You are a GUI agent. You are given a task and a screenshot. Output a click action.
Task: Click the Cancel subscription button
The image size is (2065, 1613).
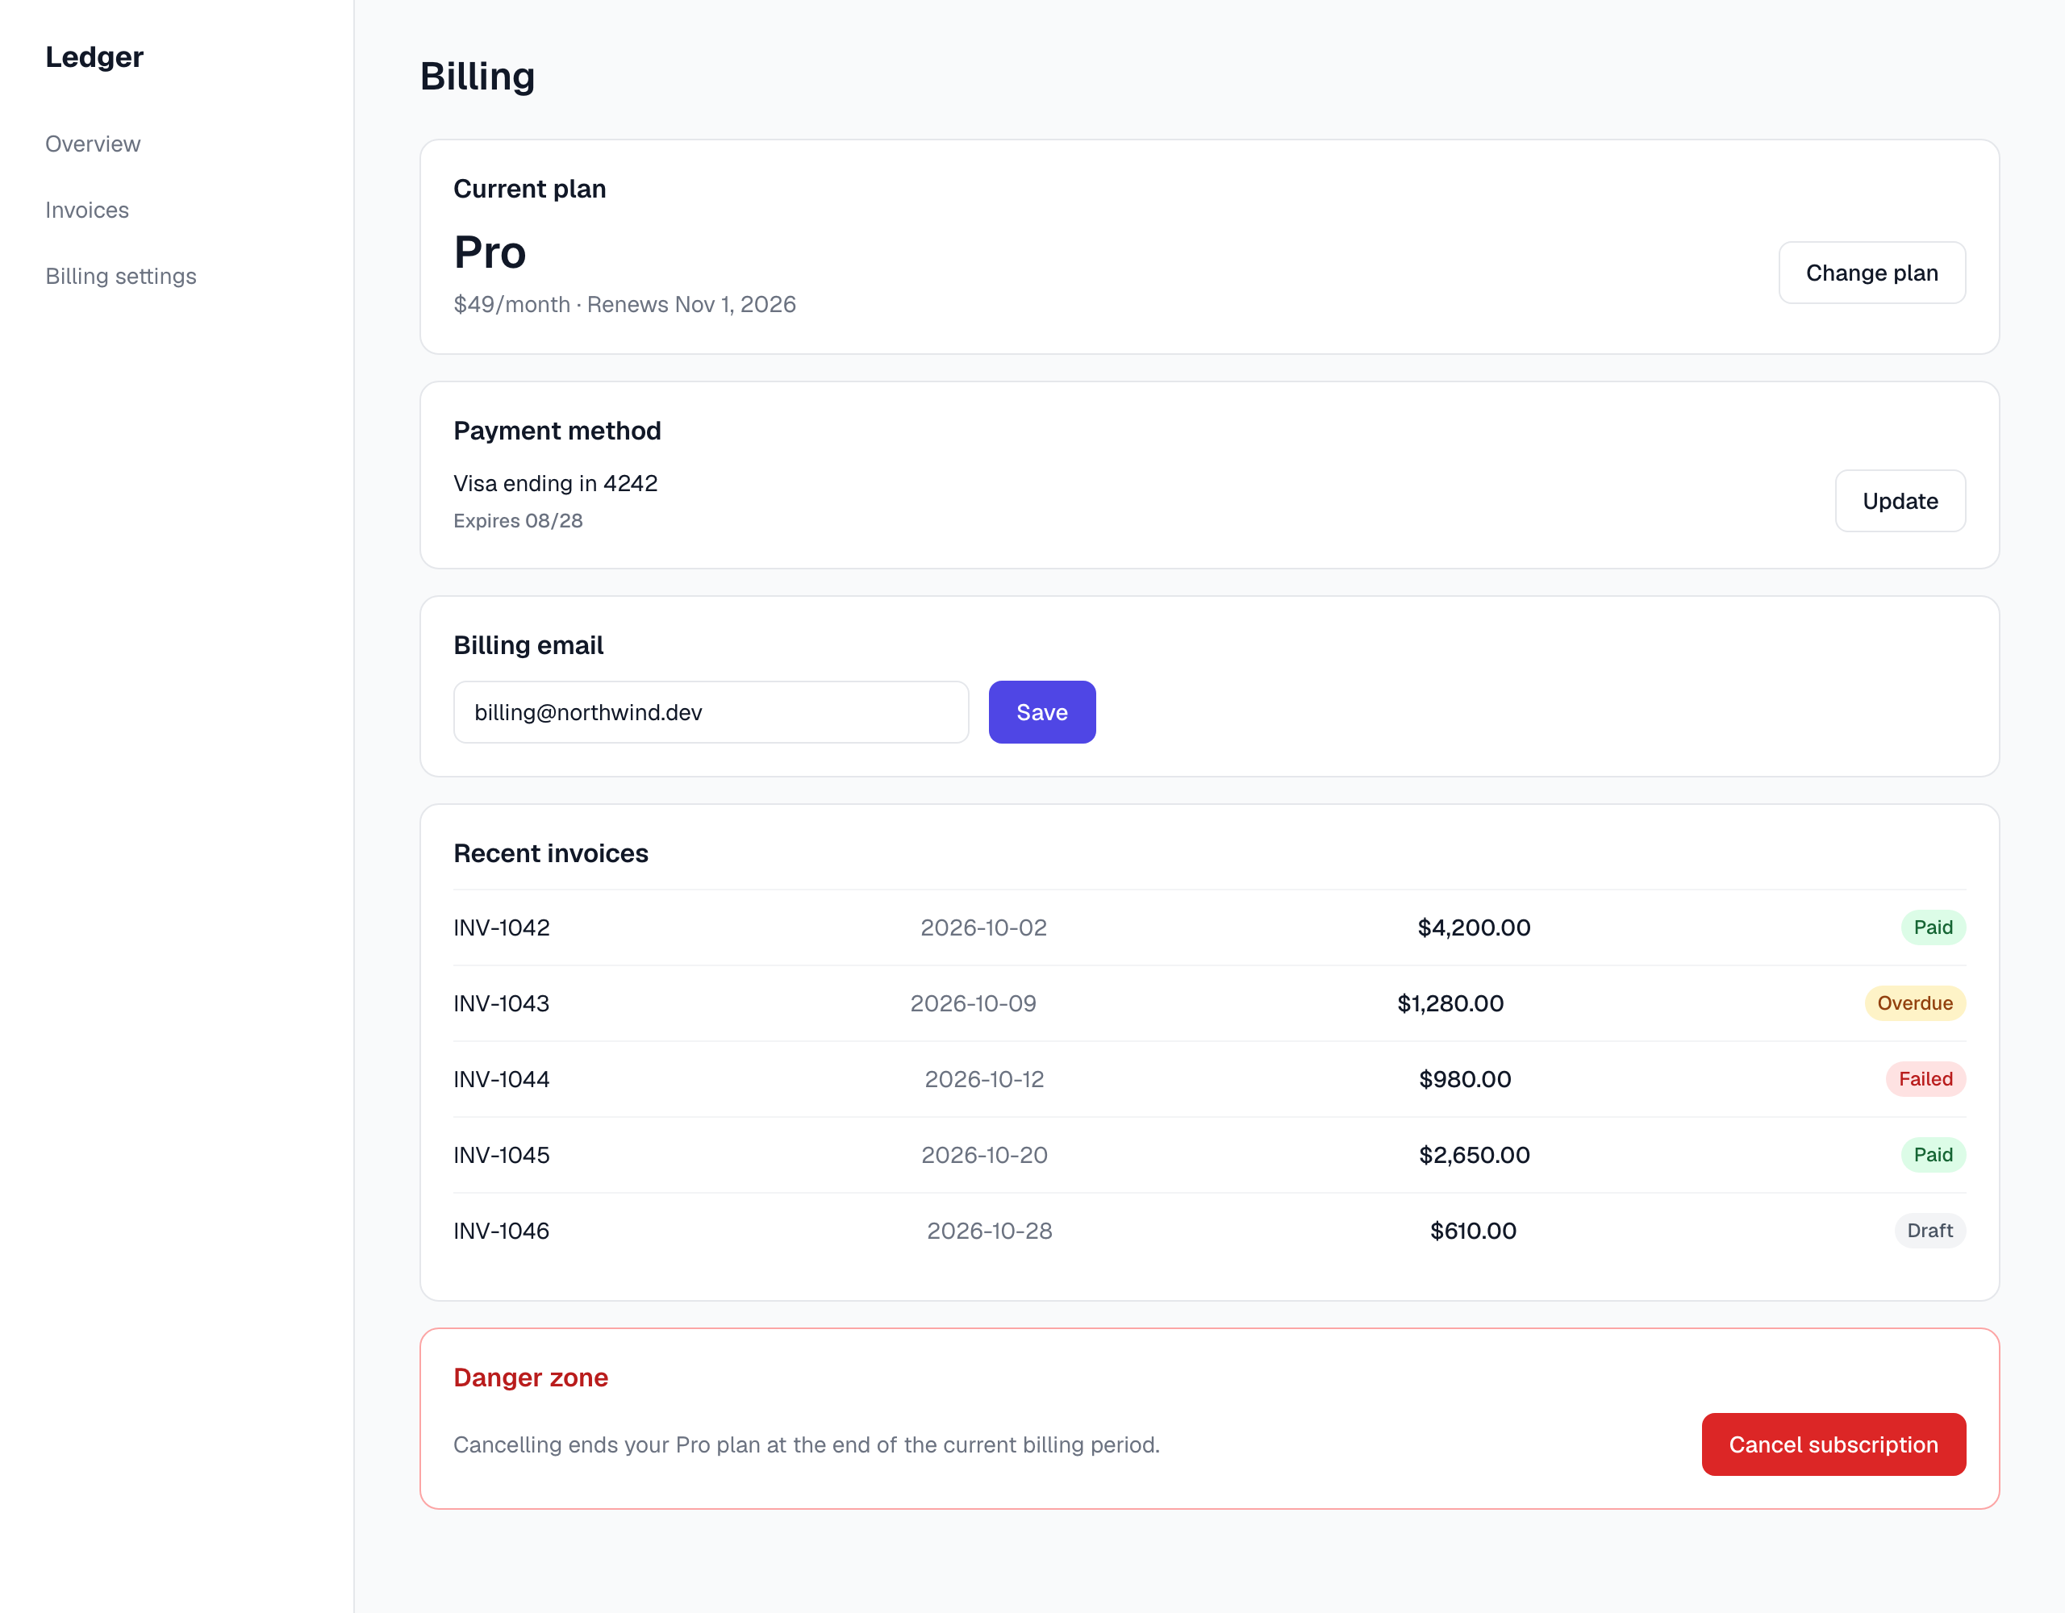(1833, 1444)
